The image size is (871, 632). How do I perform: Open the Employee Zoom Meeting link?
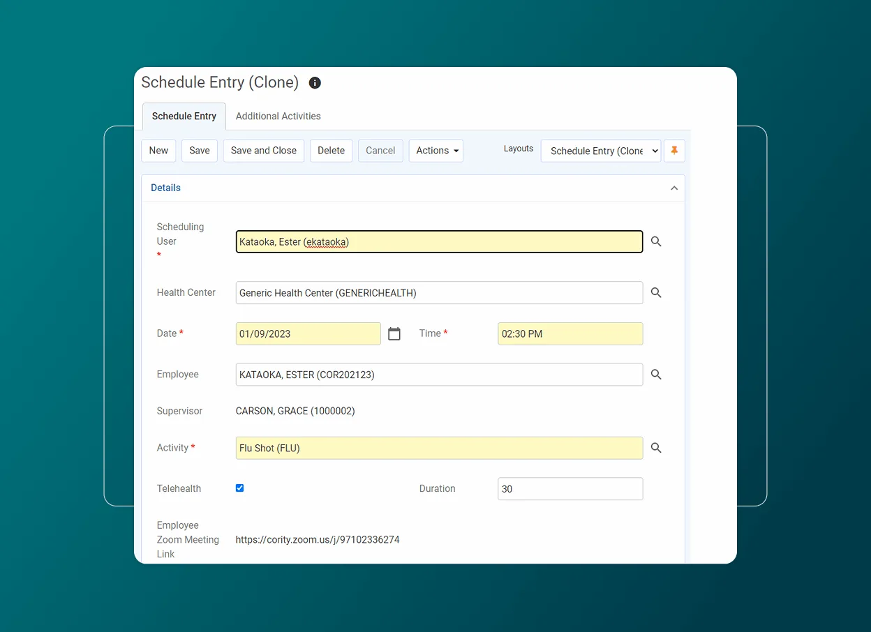[x=318, y=539]
